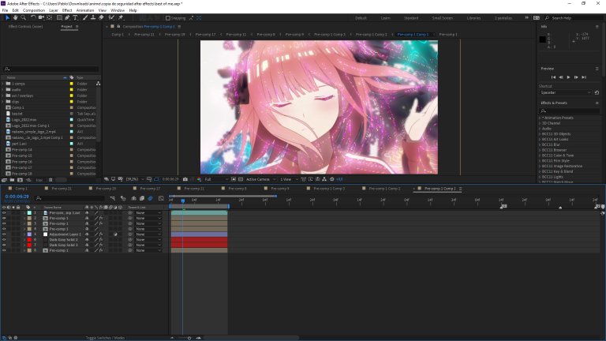Click the Frame Blending enable icon in timeline
606x341 pixels.
pyautogui.click(x=142, y=198)
